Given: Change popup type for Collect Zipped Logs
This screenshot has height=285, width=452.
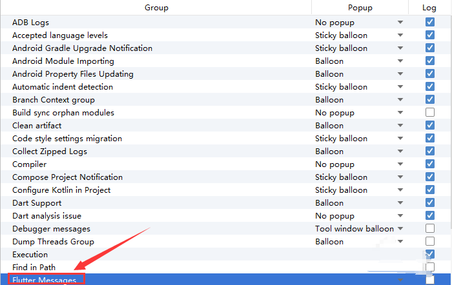Looking at the screenshot, I should click(400, 151).
